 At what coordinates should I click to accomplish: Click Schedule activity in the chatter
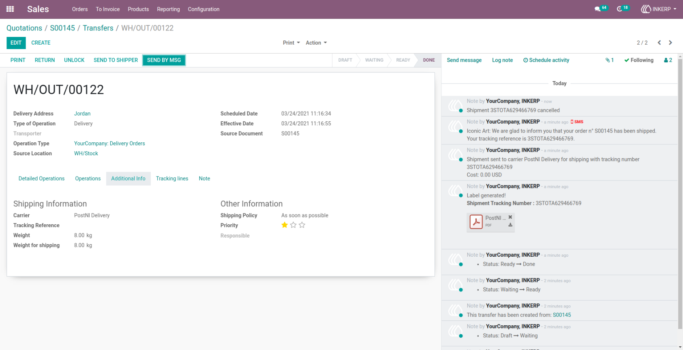[x=546, y=60]
